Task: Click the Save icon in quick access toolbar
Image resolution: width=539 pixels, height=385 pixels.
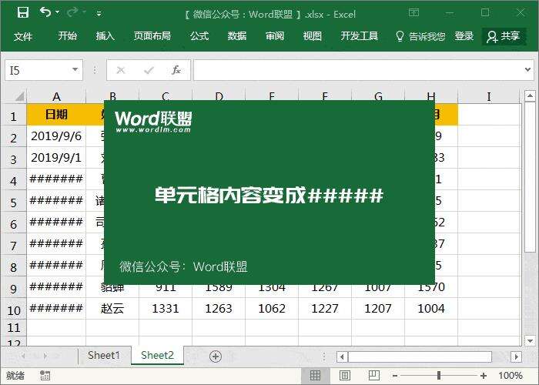Action: click(23, 13)
